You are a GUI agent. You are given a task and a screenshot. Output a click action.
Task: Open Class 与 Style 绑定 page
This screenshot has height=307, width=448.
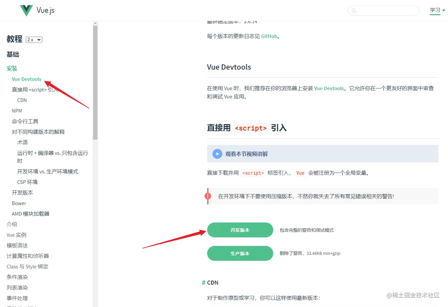(x=27, y=267)
